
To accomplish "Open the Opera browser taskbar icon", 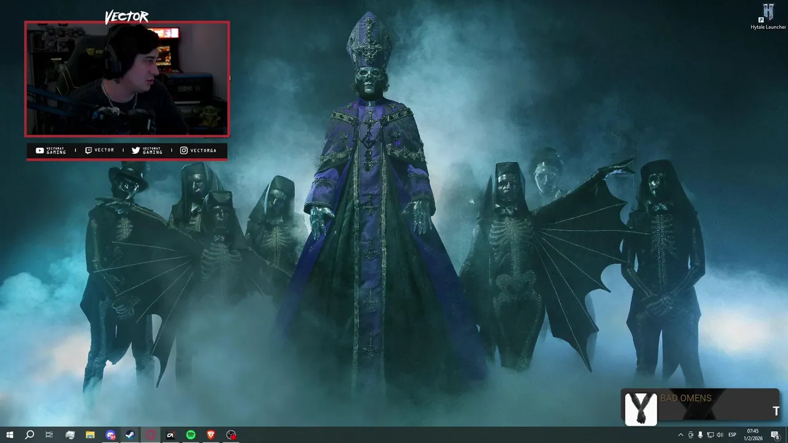I will [151, 435].
